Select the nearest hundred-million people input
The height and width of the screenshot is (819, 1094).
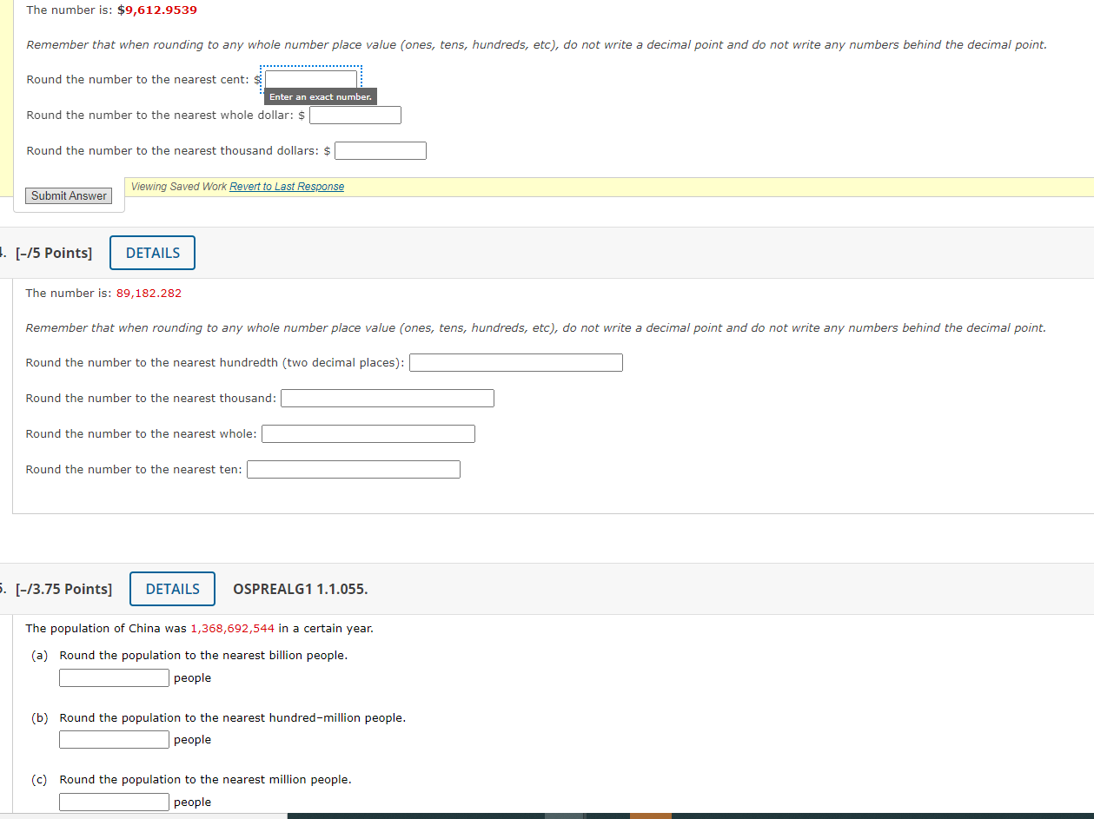point(114,739)
